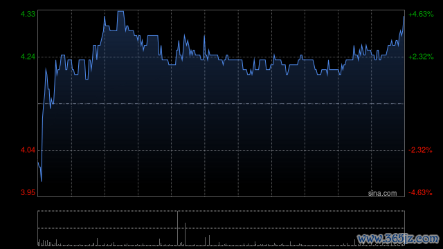Screen dimensions: 443x249
Task: Click the +2.32% percentage label
Action: point(421,57)
